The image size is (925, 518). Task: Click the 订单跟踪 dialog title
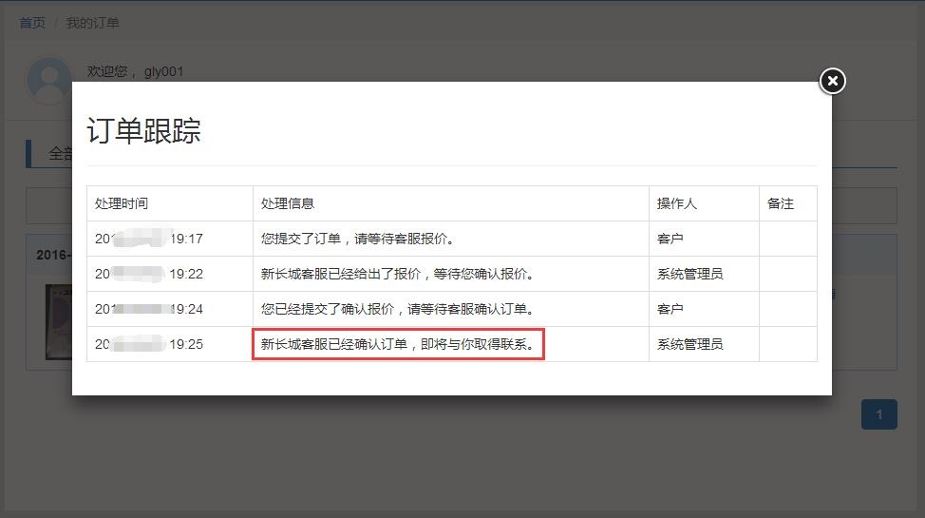click(143, 131)
